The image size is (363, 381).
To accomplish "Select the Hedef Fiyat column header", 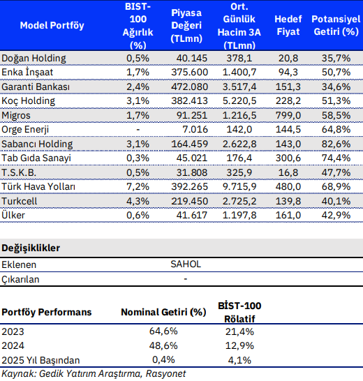I will [288, 25].
